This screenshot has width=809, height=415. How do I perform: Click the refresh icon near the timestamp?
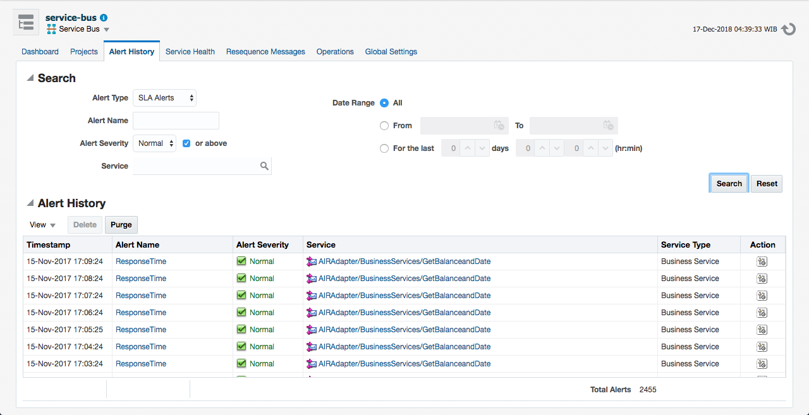coord(788,28)
